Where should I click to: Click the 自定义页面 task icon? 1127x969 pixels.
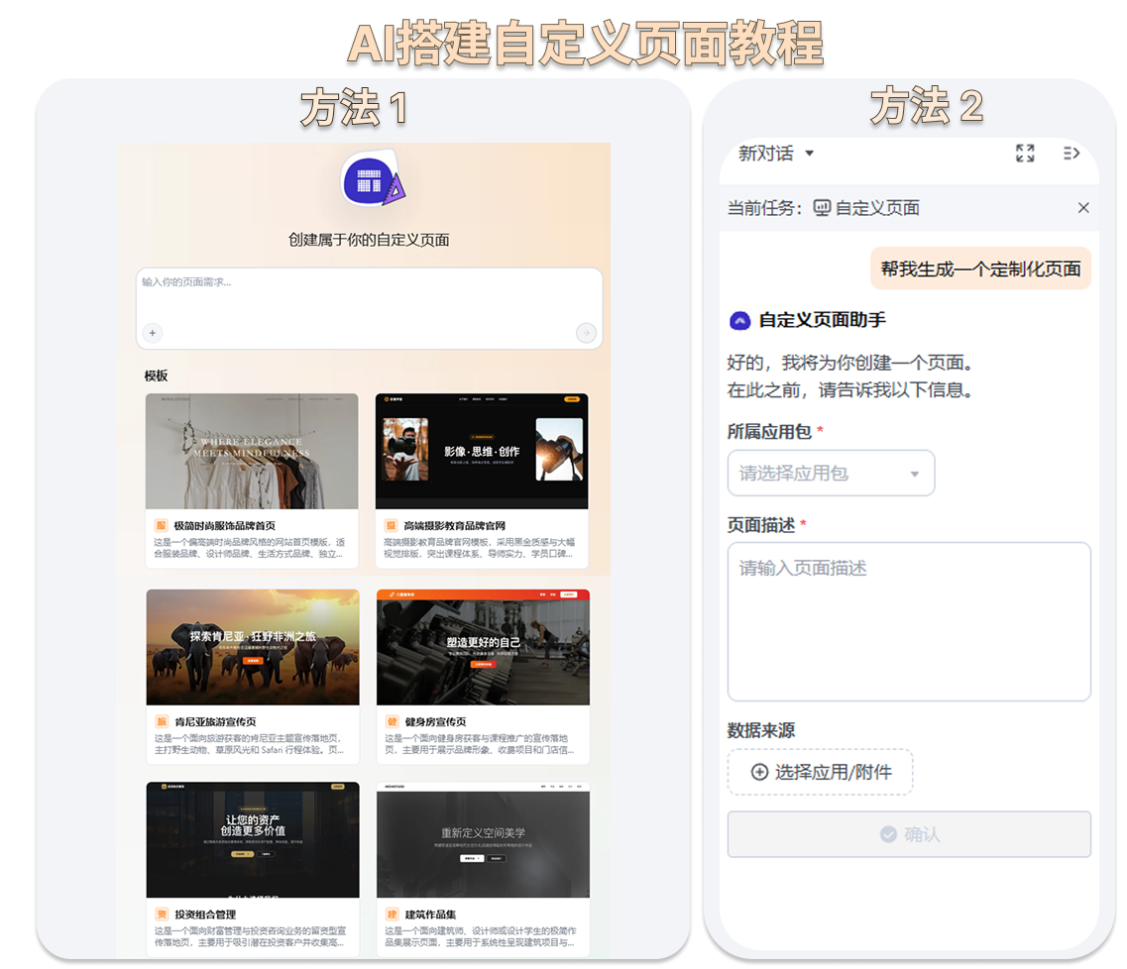pyautogui.click(x=822, y=208)
